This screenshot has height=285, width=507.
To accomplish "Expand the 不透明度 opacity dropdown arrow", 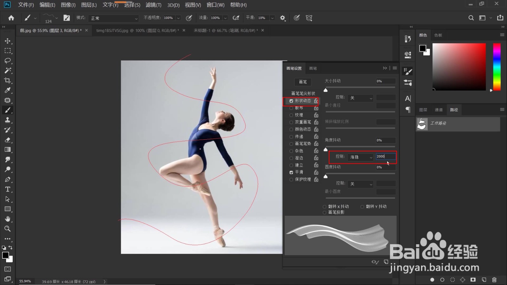I will (178, 18).
